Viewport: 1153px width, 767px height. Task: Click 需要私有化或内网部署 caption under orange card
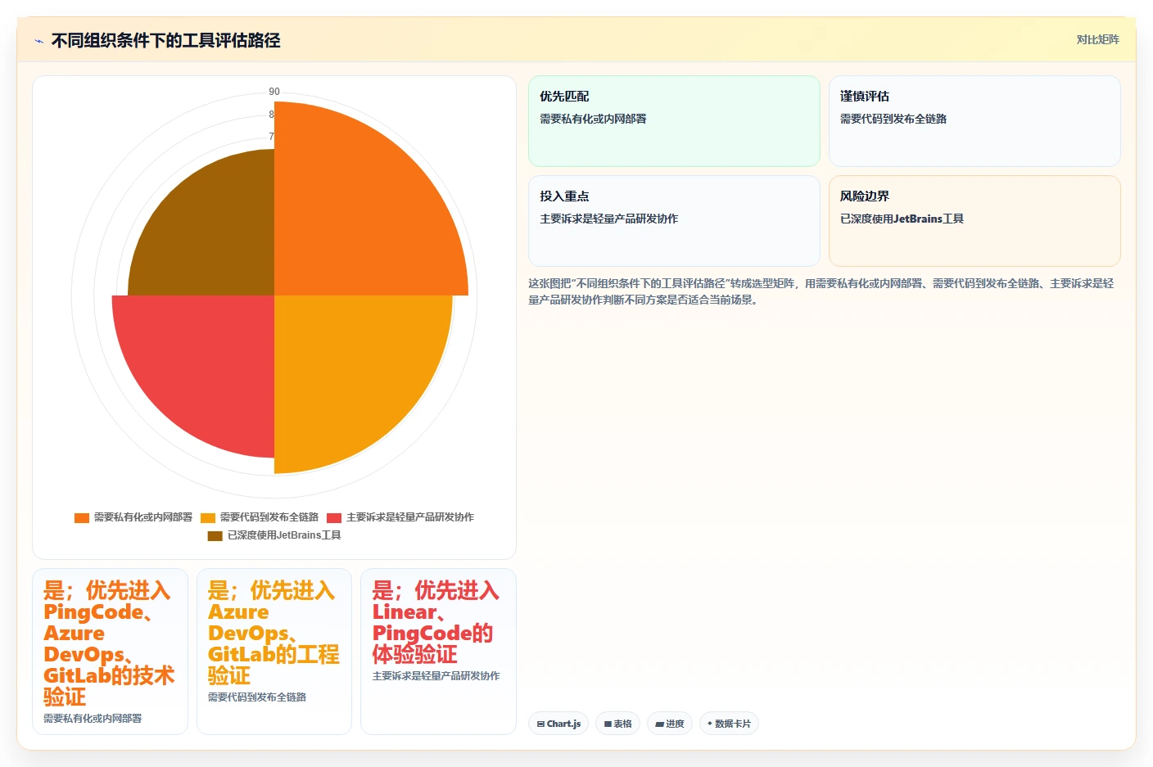[x=93, y=718]
